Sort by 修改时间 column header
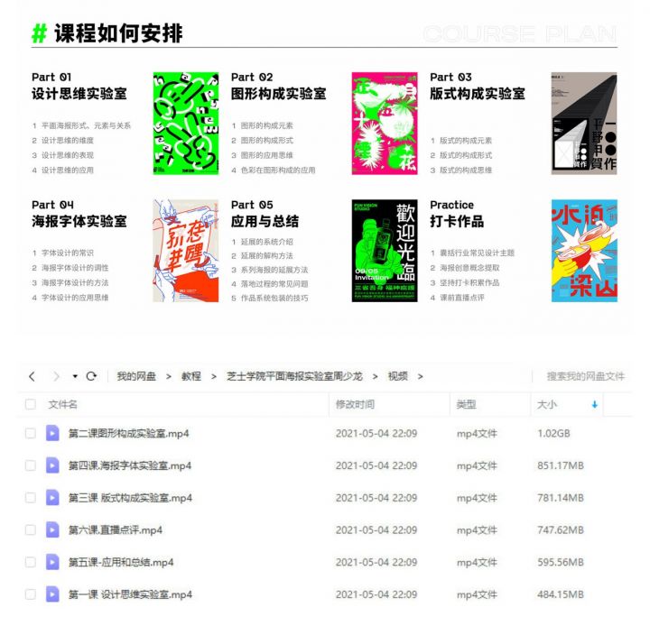This screenshot has width=650, height=635. (355, 404)
